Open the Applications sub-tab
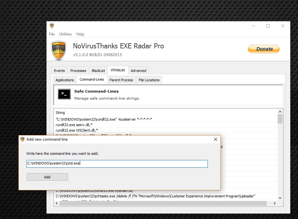This screenshot has height=219, width=298. point(65,80)
